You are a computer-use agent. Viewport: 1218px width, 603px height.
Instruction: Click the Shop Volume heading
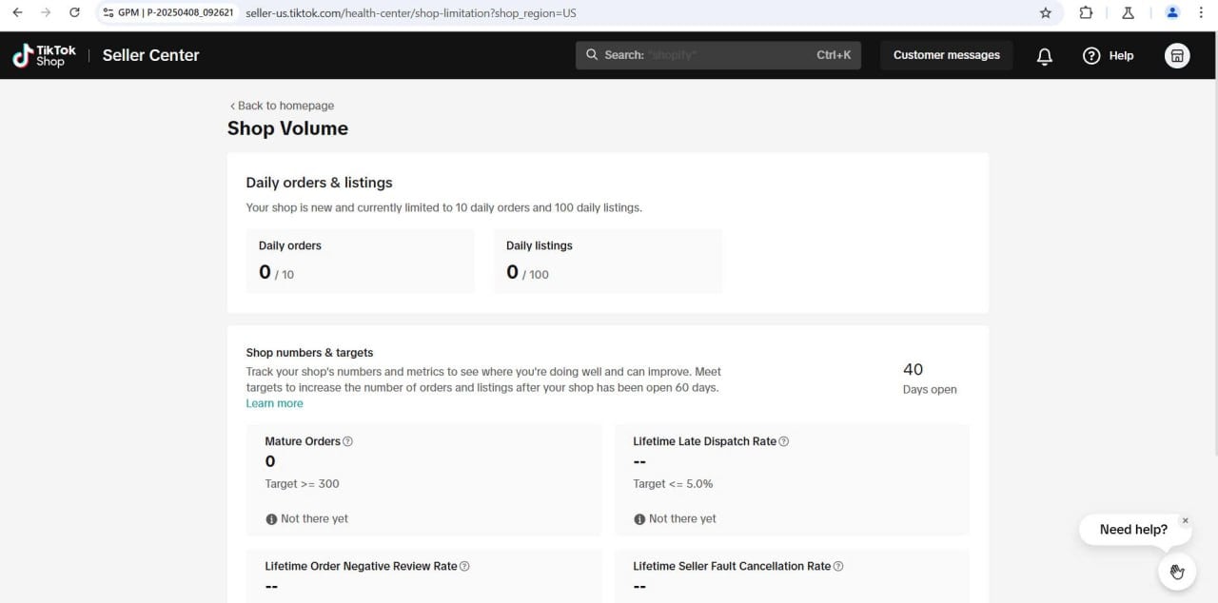(287, 128)
